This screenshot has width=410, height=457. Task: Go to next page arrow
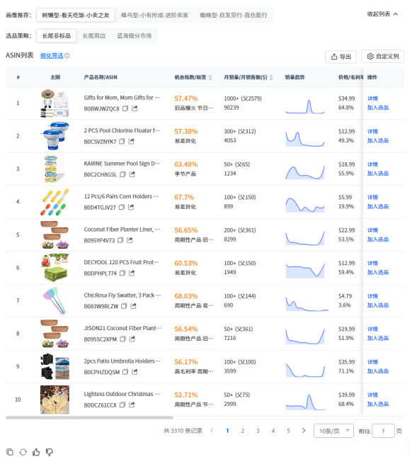pyautogui.click(x=304, y=431)
